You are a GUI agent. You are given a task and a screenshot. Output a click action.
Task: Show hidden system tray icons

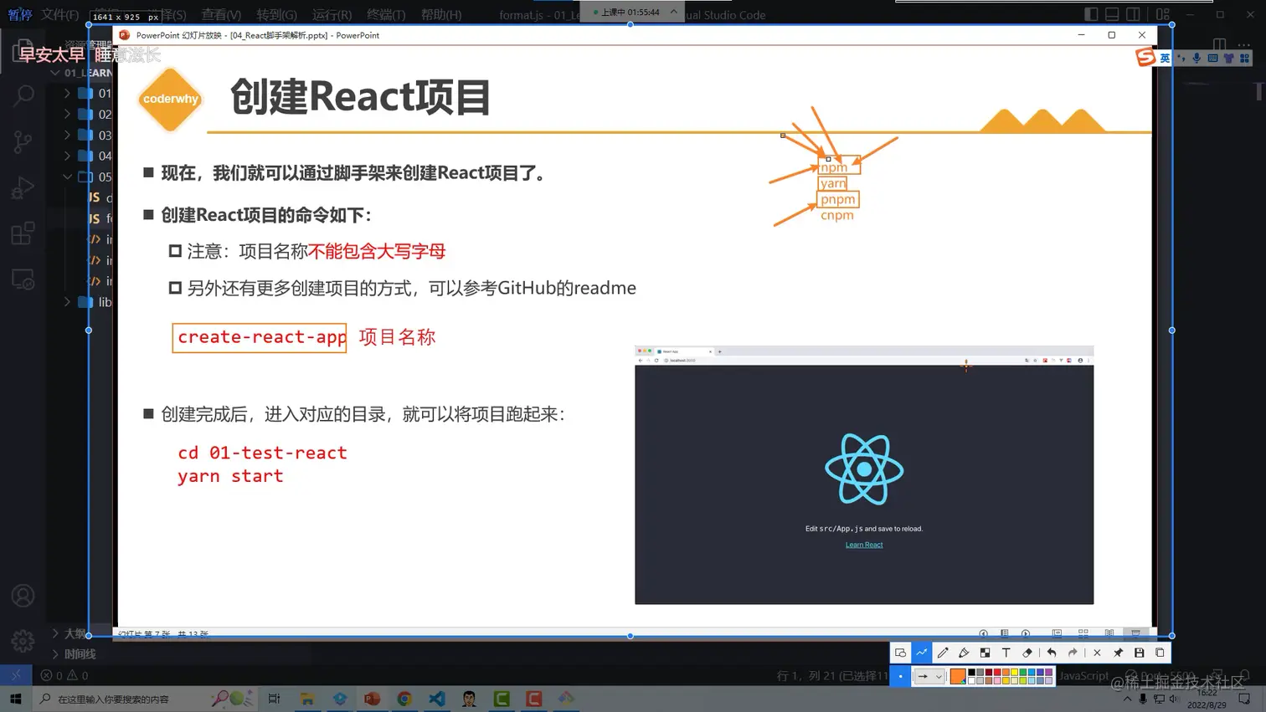[1128, 699]
